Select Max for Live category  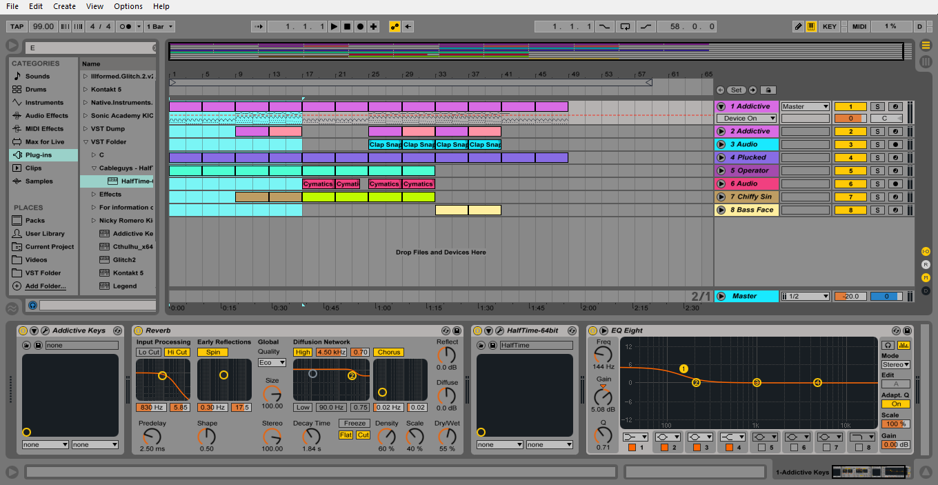(43, 141)
